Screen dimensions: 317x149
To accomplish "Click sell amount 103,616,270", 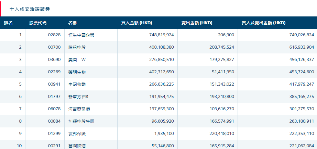I will click(222, 109).
